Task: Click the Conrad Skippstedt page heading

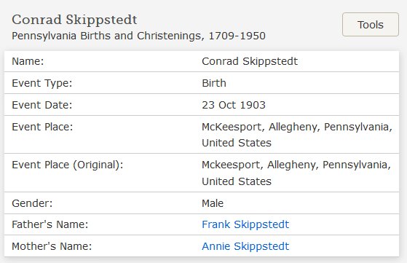Action: (x=74, y=20)
